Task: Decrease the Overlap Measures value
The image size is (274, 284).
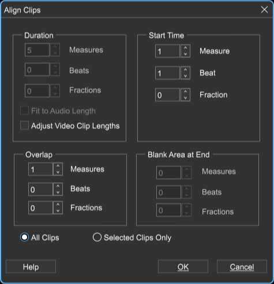Action: (58, 172)
